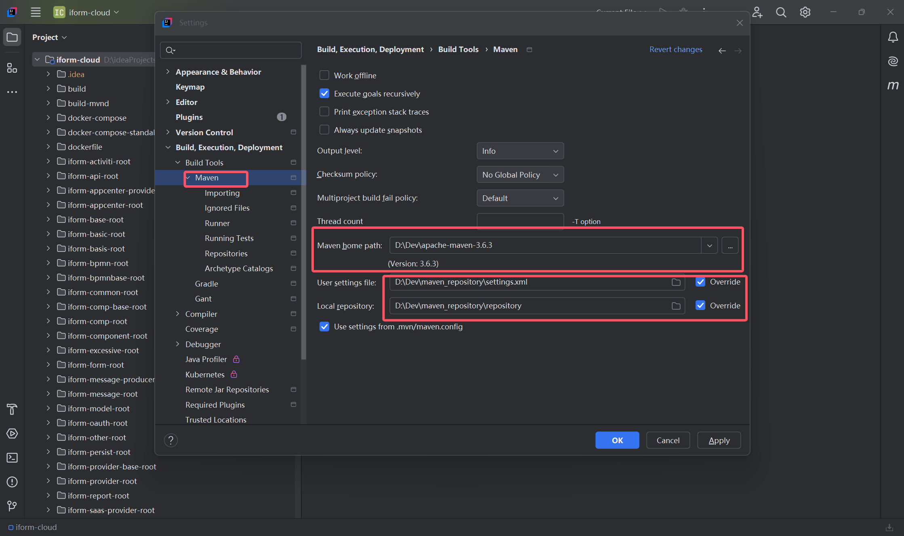Select Plugins in the settings sidebar
The height and width of the screenshot is (536, 904).
click(189, 117)
